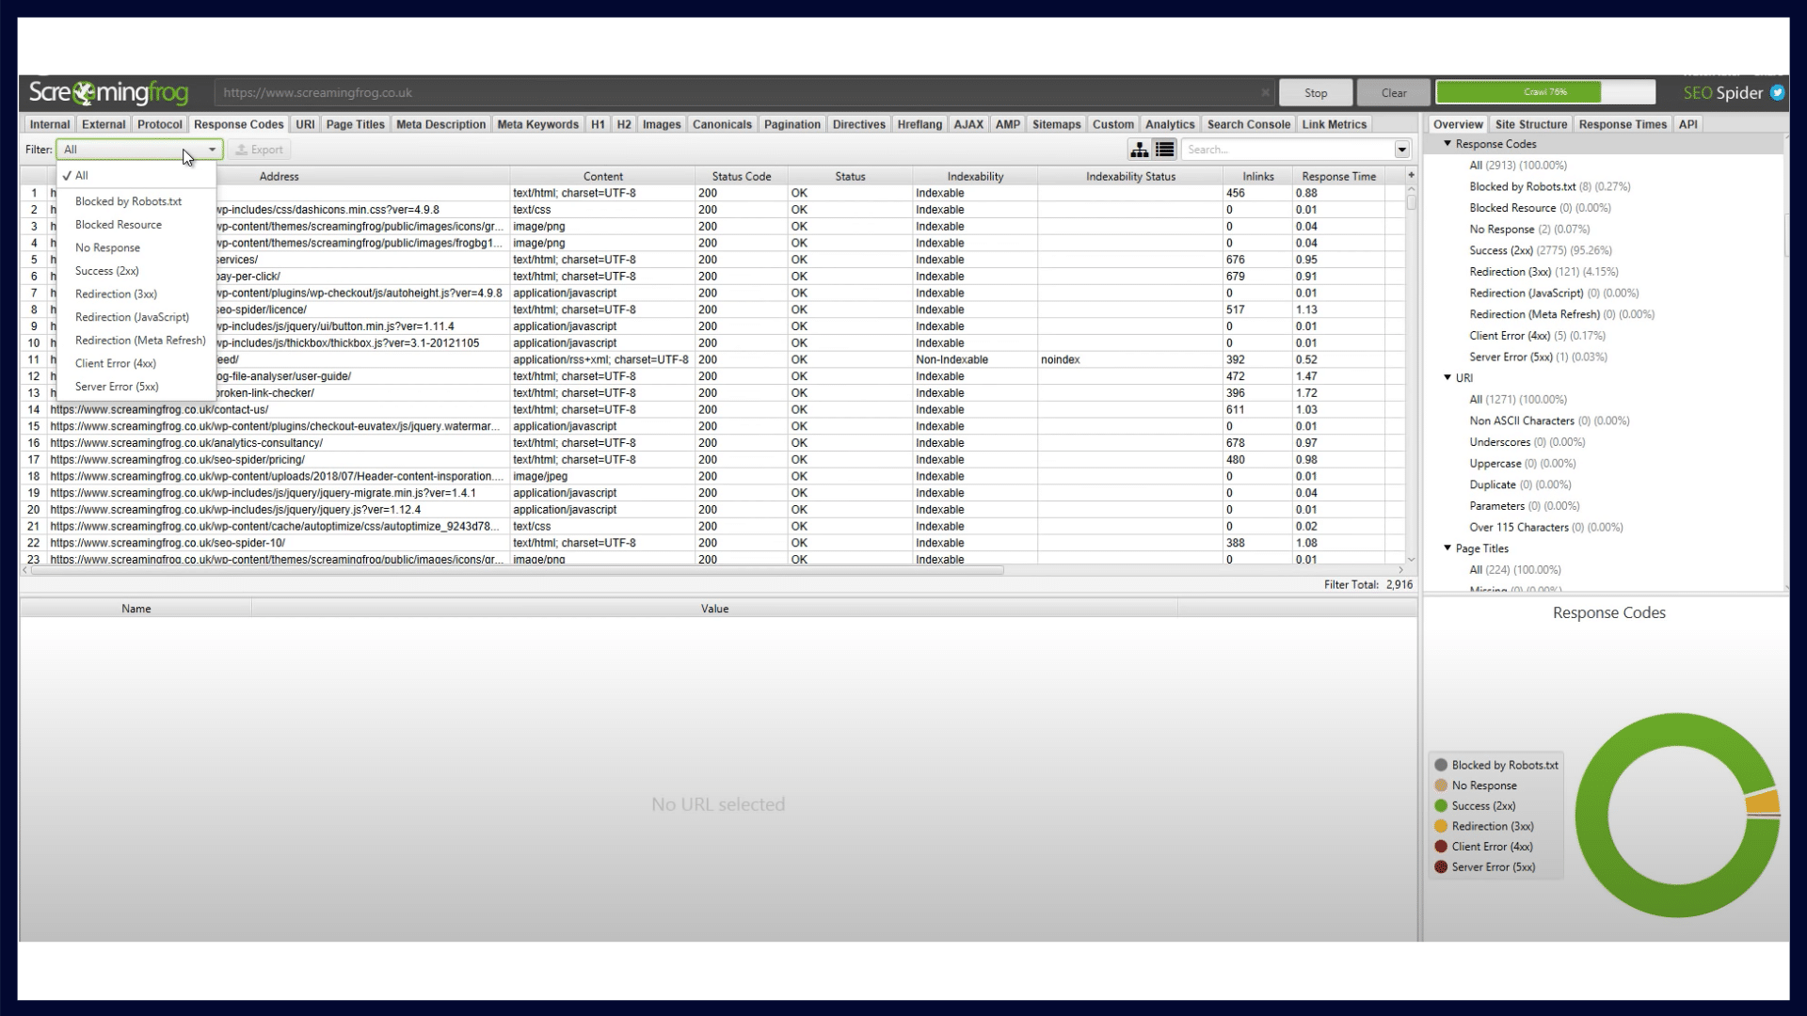
Task: Click the Server Error (5xx) legend swatch
Action: [1440, 866]
